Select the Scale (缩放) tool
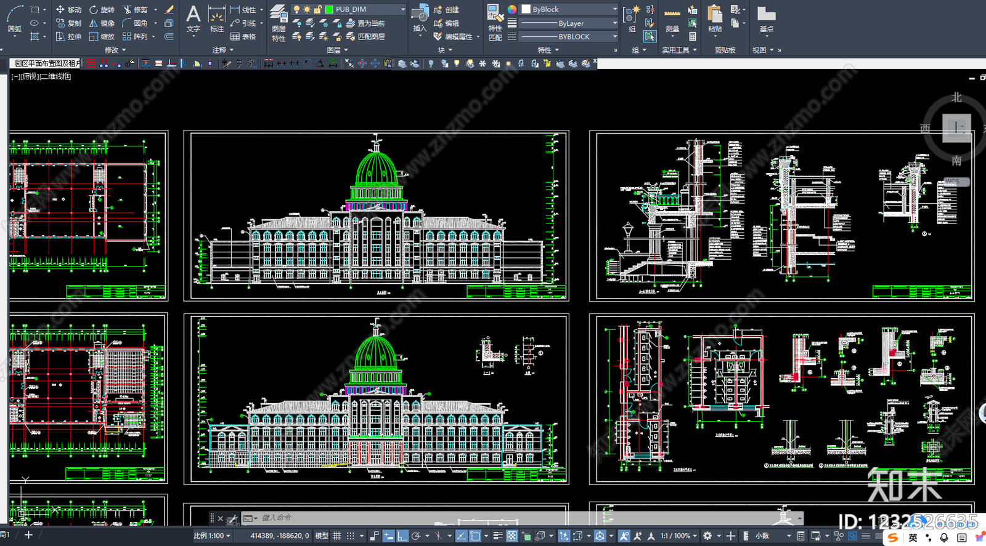This screenshot has height=546, width=986. (102, 37)
